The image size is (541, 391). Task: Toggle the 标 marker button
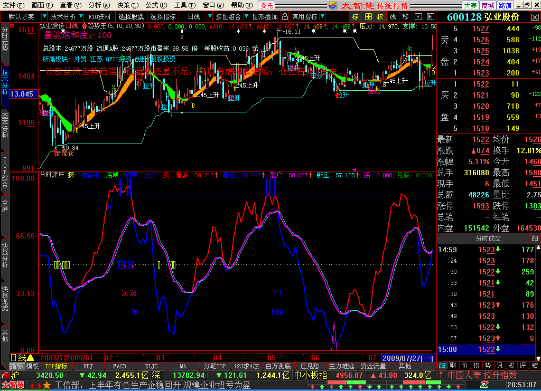tap(356, 16)
